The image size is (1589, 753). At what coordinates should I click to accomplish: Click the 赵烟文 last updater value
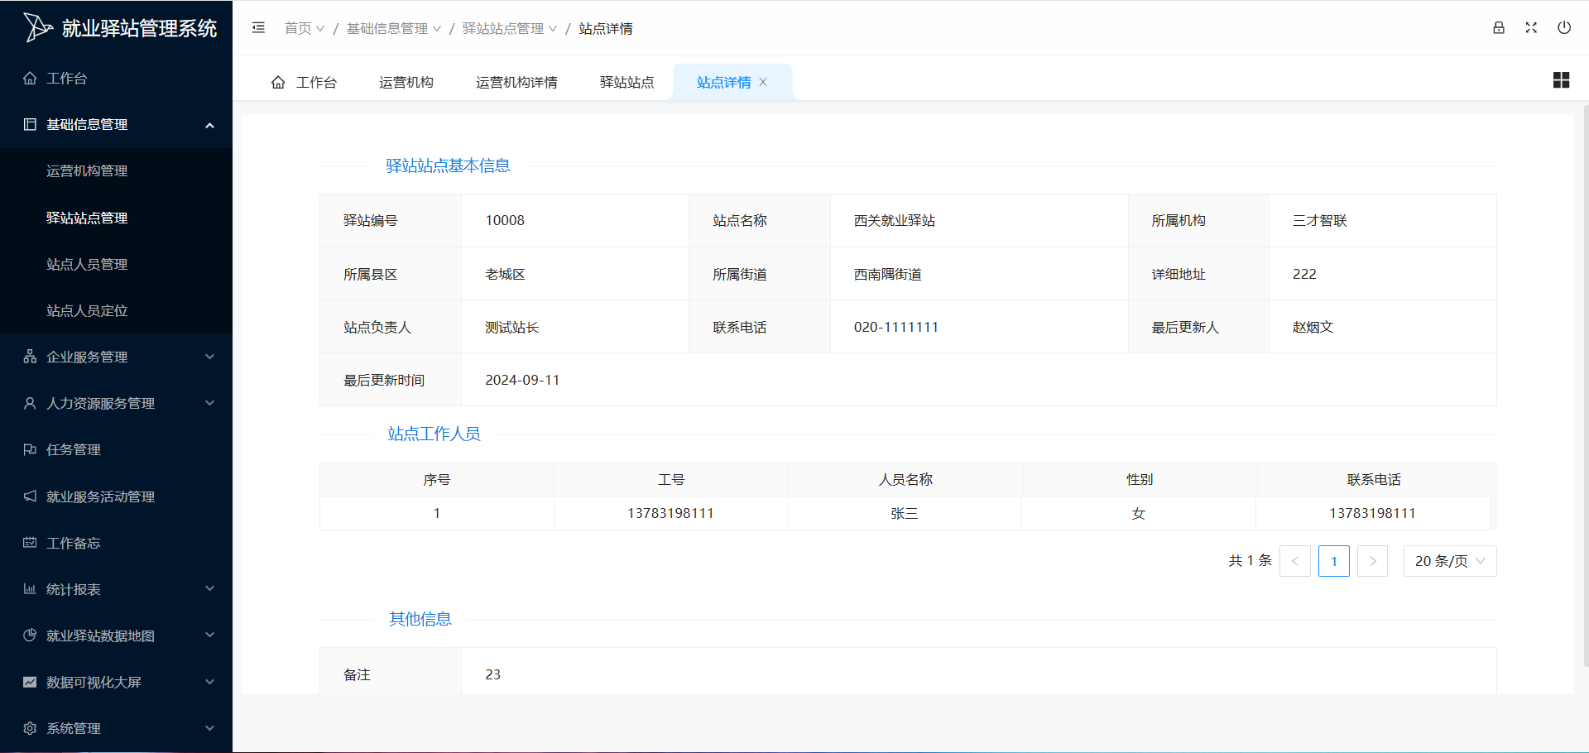click(1313, 327)
